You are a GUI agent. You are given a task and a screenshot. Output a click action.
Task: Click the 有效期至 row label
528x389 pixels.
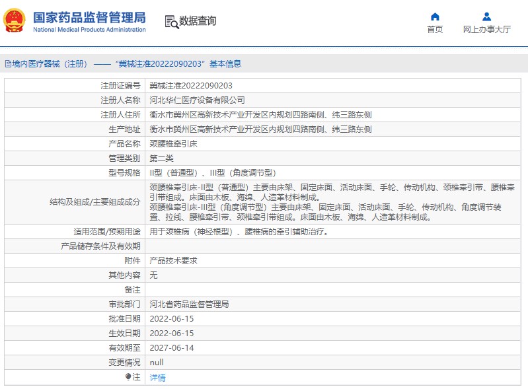point(124,347)
